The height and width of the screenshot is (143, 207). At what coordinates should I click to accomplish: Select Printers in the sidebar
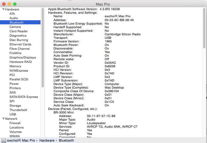pos(15,88)
